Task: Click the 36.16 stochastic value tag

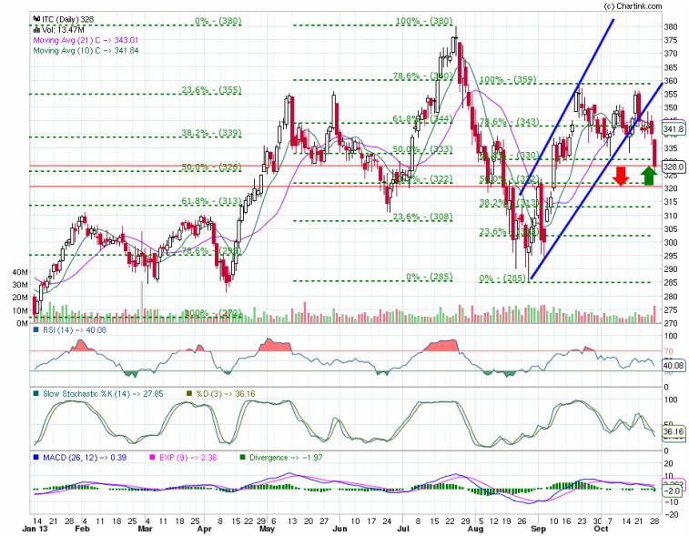Action: point(674,431)
